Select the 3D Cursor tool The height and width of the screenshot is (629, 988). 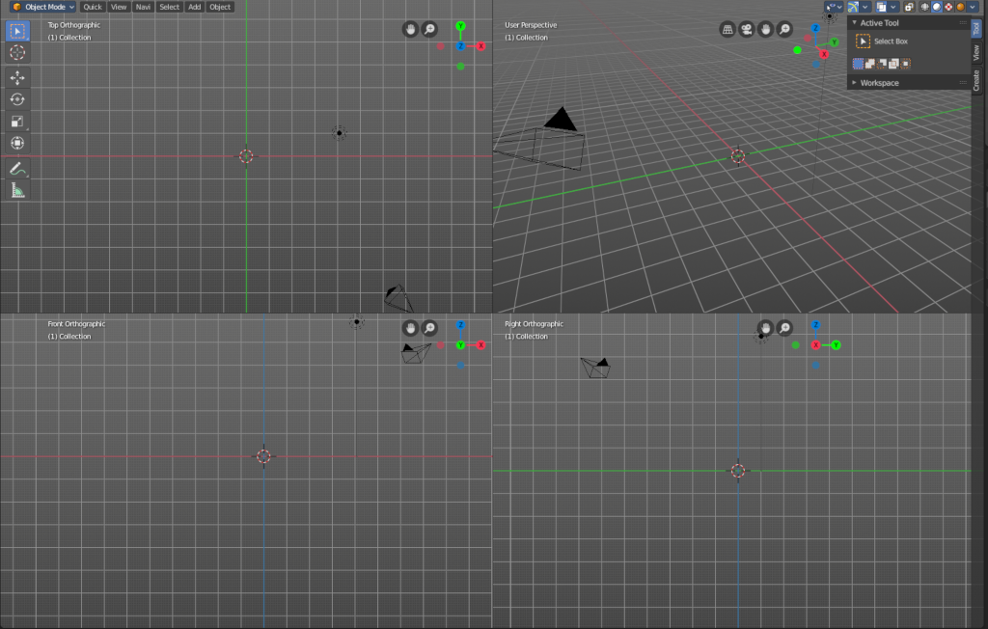[17, 52]
